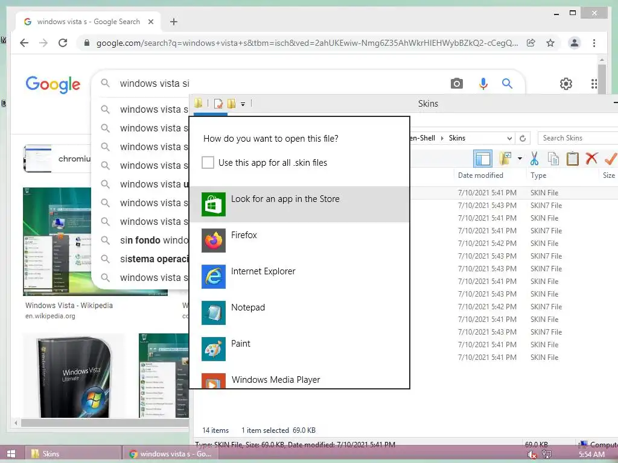Click the Firefox app icon
Viewport: 618px width, 463px height.
pyautogui.click(x=213, y=240)
